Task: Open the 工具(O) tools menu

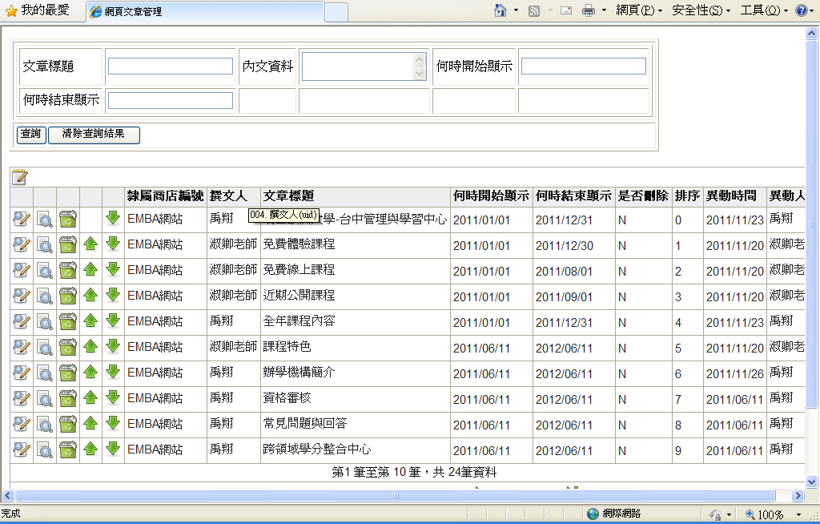Action: (x=764, y=10)
